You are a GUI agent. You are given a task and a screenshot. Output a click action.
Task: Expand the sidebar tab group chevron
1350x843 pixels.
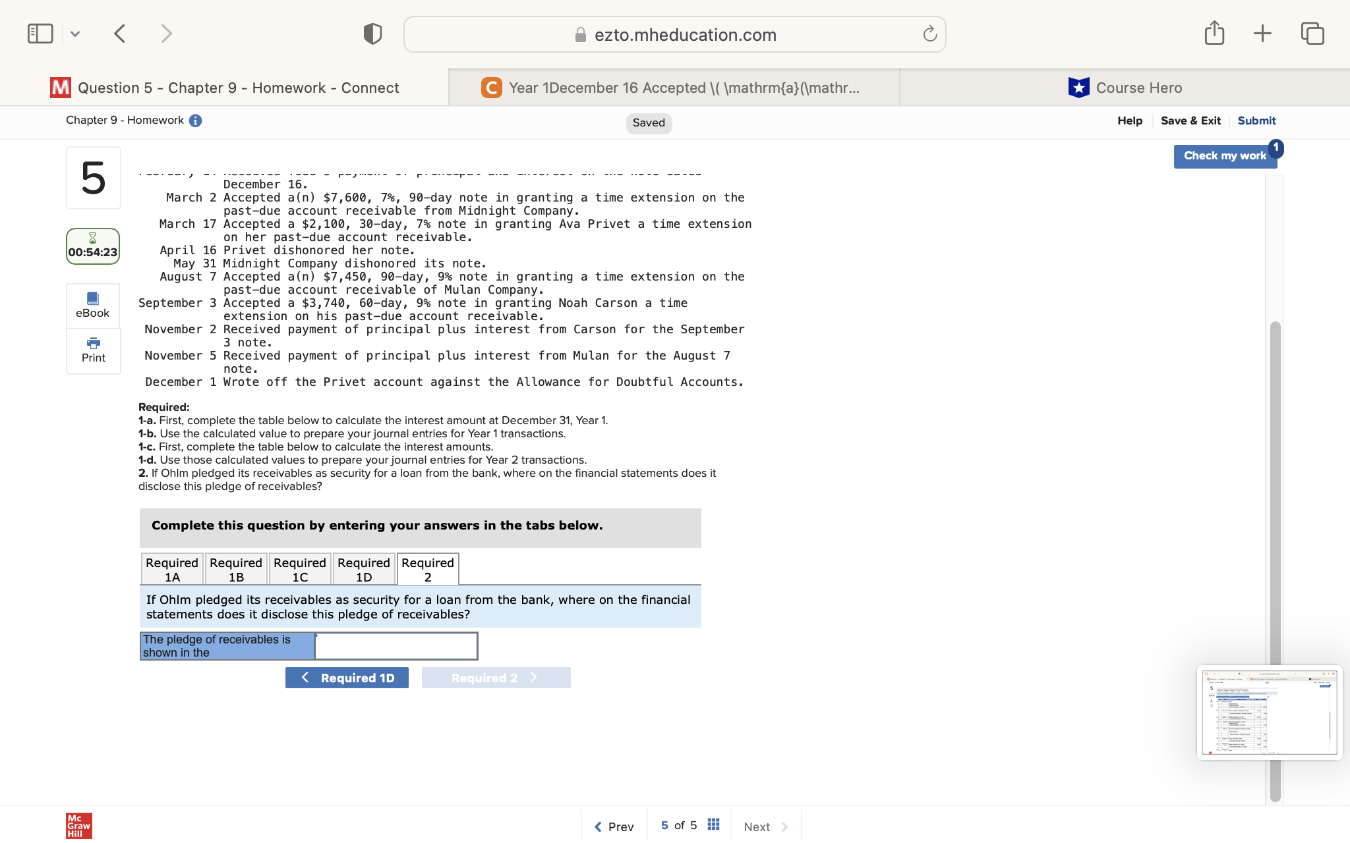tap(75, 34)
